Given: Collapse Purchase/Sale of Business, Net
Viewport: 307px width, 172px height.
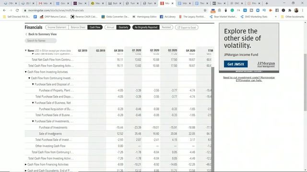Looking at the screenshot, I should [x=33, y=103].
